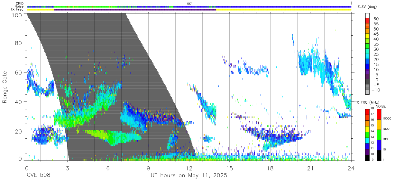Screen dimensions: 395x182
Task: Click the TX Freq strip above the plot
Action: coord(189,10)
